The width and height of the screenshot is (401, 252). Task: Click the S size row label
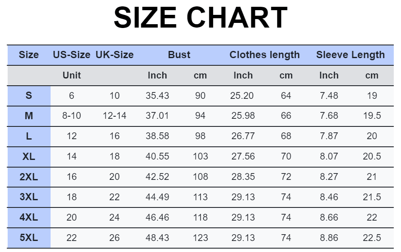click(28, 95)
